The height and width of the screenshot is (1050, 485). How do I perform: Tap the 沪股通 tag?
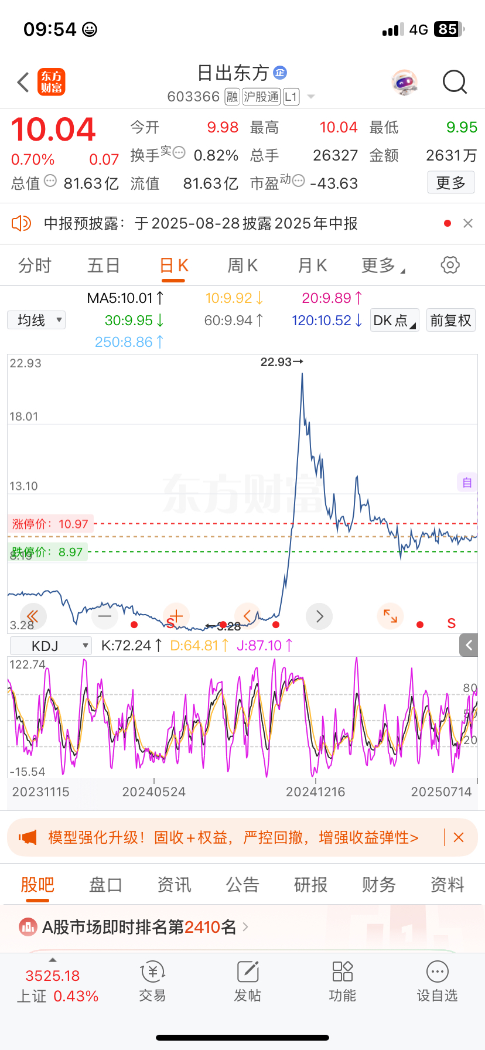261,97
